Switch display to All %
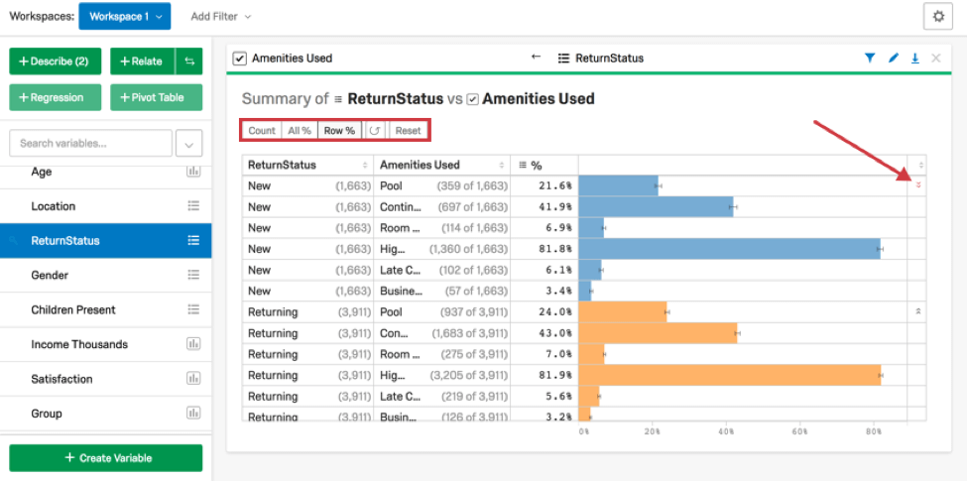 [x=299, y=131]
